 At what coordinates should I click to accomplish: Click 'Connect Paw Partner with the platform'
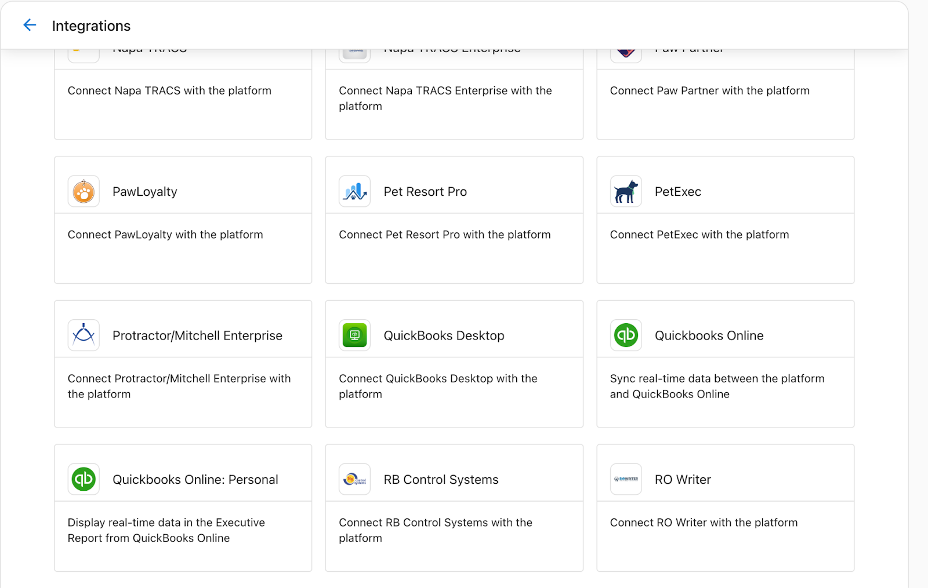pos(709,91)
